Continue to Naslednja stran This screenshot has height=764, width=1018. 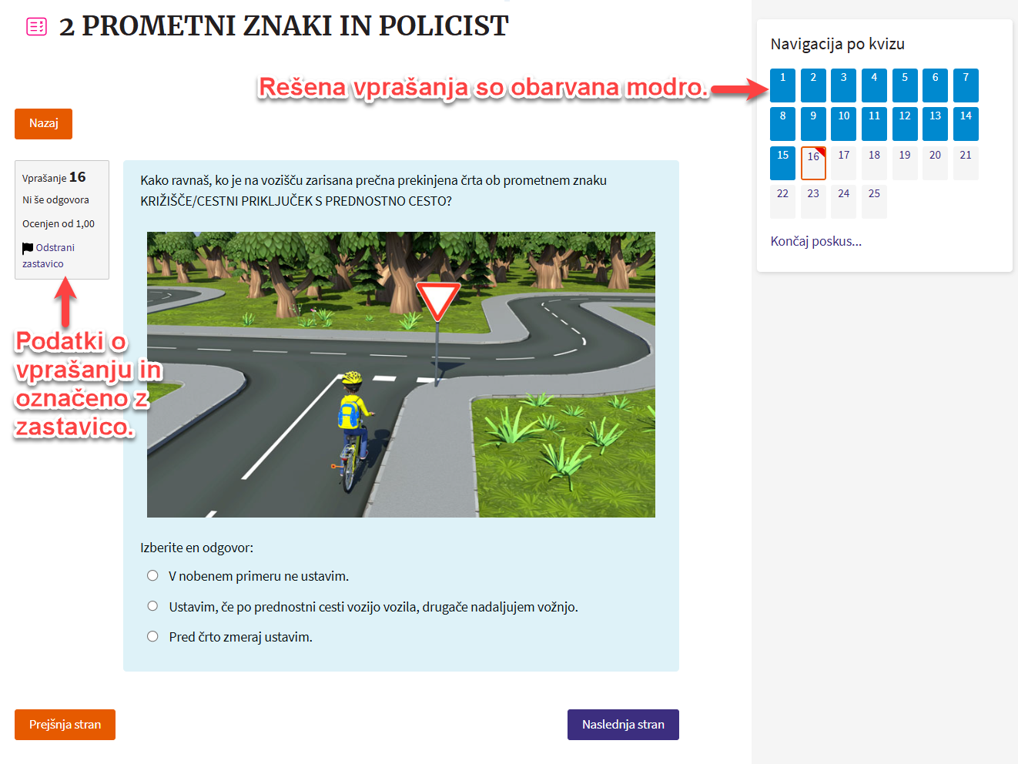(x=623, y=725)
